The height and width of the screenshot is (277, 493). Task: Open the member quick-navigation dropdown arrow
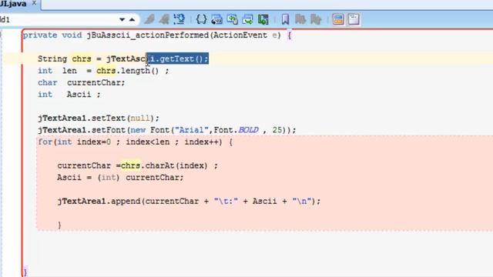point(122,19)
